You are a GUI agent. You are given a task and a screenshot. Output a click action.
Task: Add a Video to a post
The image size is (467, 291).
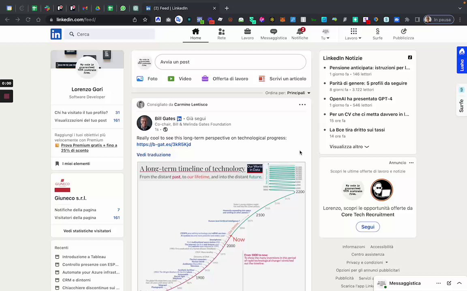pyautogui.click(x=179, y=79)
